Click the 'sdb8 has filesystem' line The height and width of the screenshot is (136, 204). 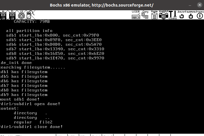click(24, 90)
